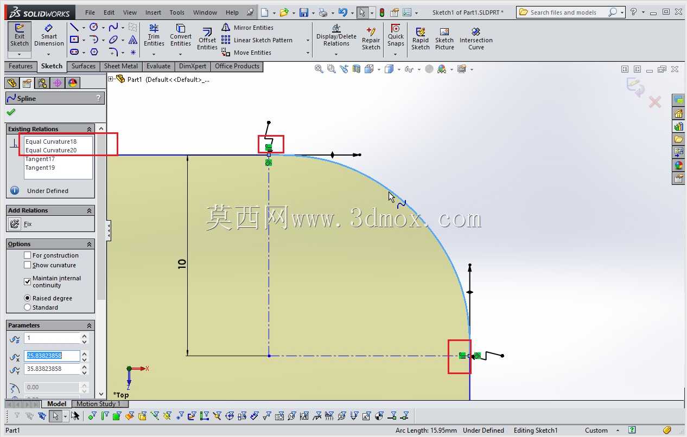Open the Insert menu
Viewport: 687px width, 437px height.
(153, 12)
